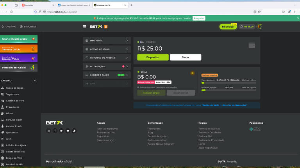300x168 pixels.
Task: Open Bet7k Instagram page
Action: point(48,131)
